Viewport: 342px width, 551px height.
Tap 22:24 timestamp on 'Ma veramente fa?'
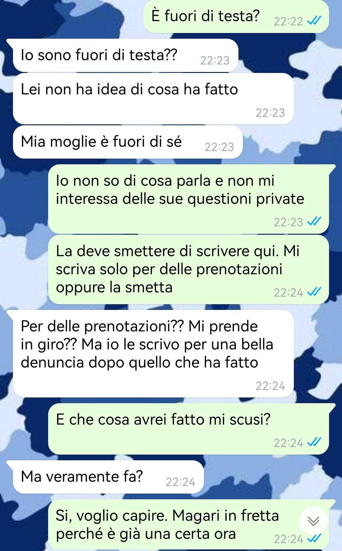180,482
